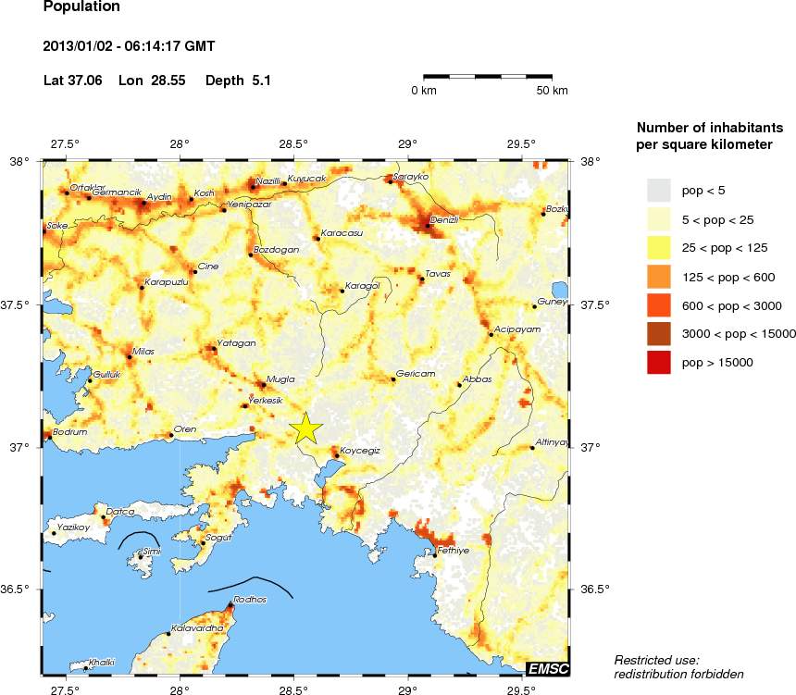
Task: Click the Bodrum city marker
Action: 50,437
